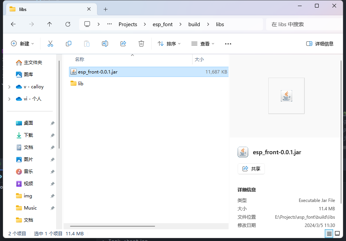The image size is (346, 241).
Task: Sort by 名称 column header
Action: tap(80, 59)
